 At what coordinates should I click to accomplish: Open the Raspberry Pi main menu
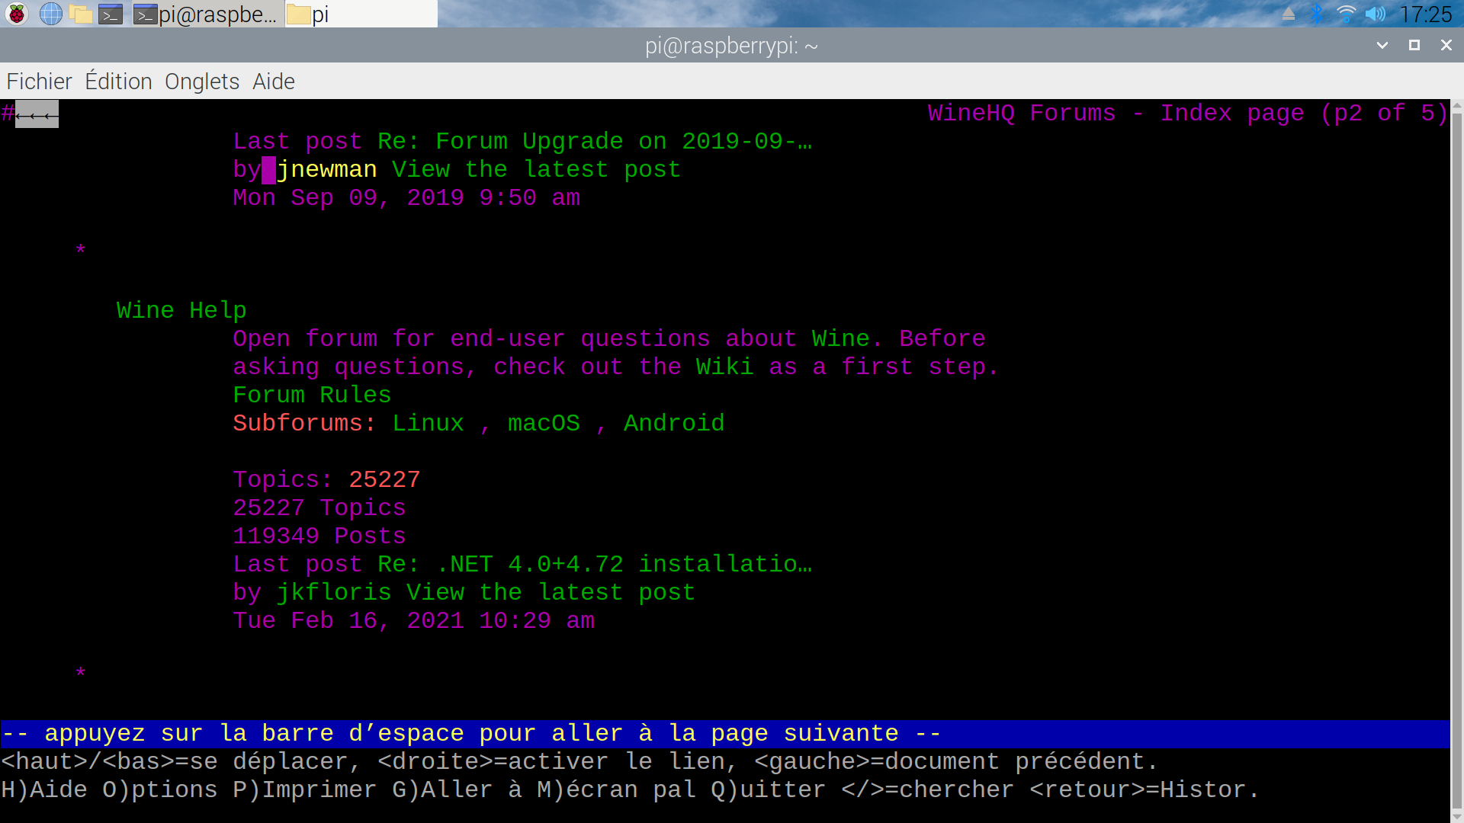coord(16,14)
